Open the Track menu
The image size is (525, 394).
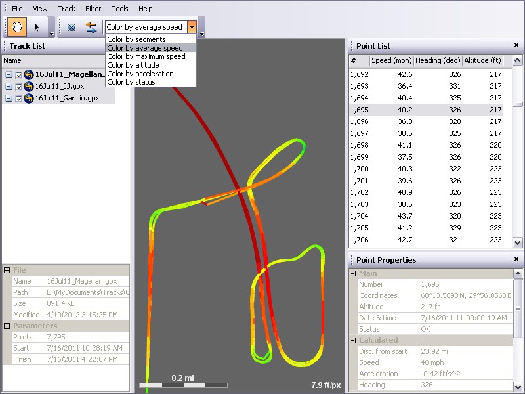(66, 9)
